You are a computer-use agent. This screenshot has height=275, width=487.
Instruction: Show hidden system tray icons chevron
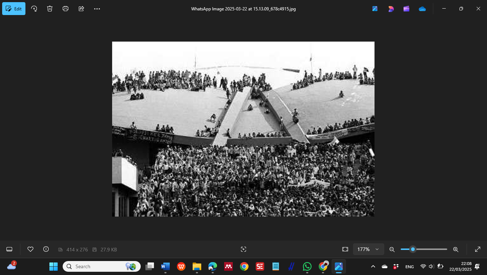click(373, 266)
